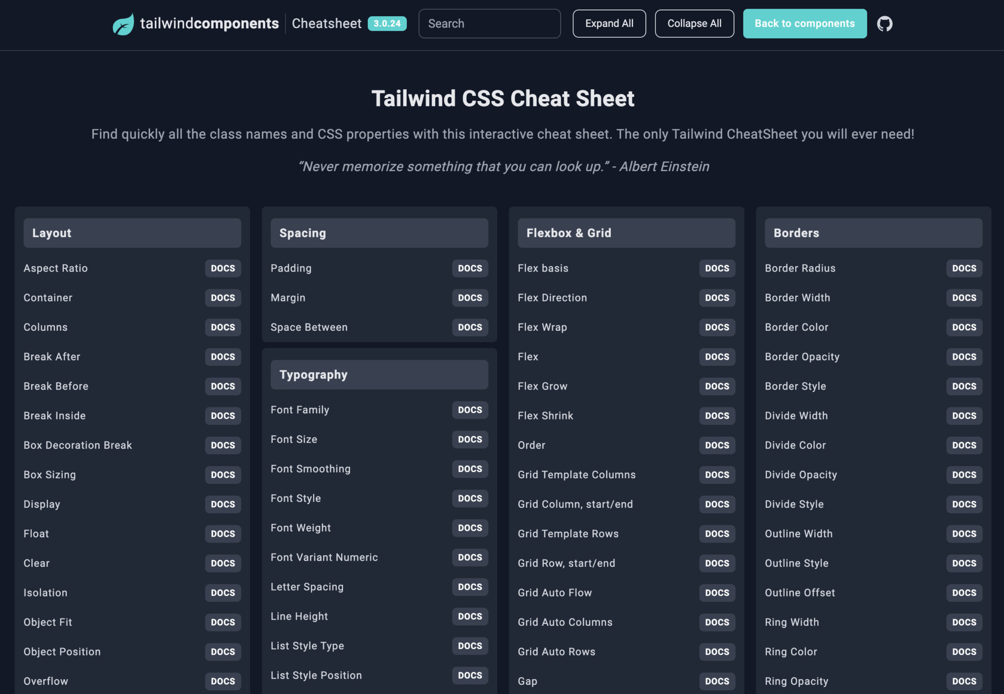Expand the Margin entry
1004x694 pixels.
(288, 297)
